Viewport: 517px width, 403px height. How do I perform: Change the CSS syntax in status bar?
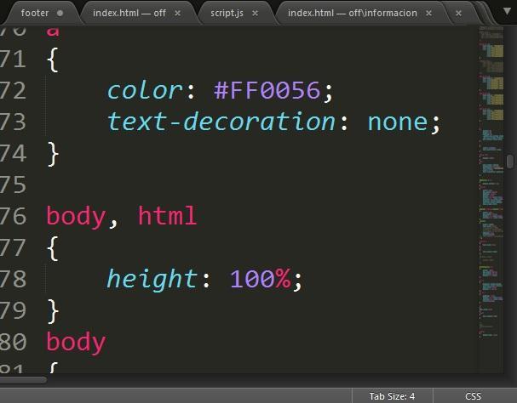coord(473,396)
